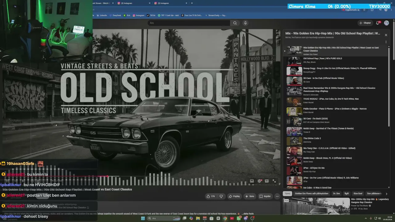395x222 pixels.
Task: Open Google Chrome from the taskbar
Action: pos(225,218)
